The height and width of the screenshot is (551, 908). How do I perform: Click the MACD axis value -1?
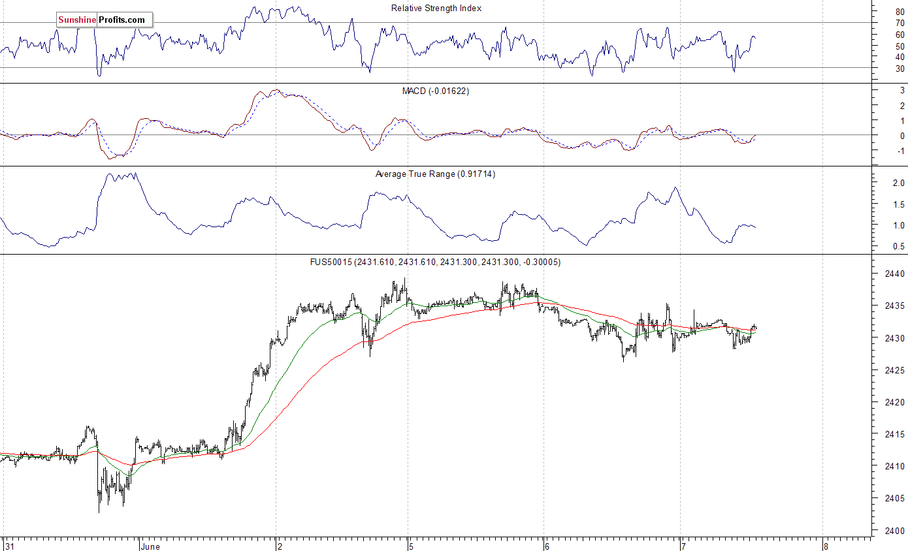point(901,151)
